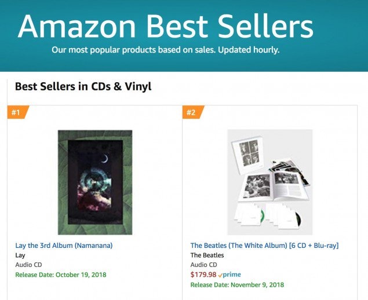Open the 'Lay the 3rd Album (Namanana)' link
368x300 pixels.
click(64, 246)
